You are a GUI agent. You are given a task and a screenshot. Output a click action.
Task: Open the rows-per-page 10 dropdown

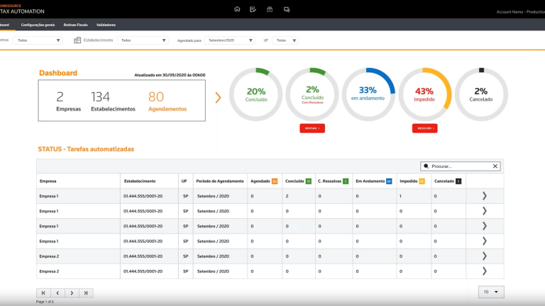tap(491, 292)
